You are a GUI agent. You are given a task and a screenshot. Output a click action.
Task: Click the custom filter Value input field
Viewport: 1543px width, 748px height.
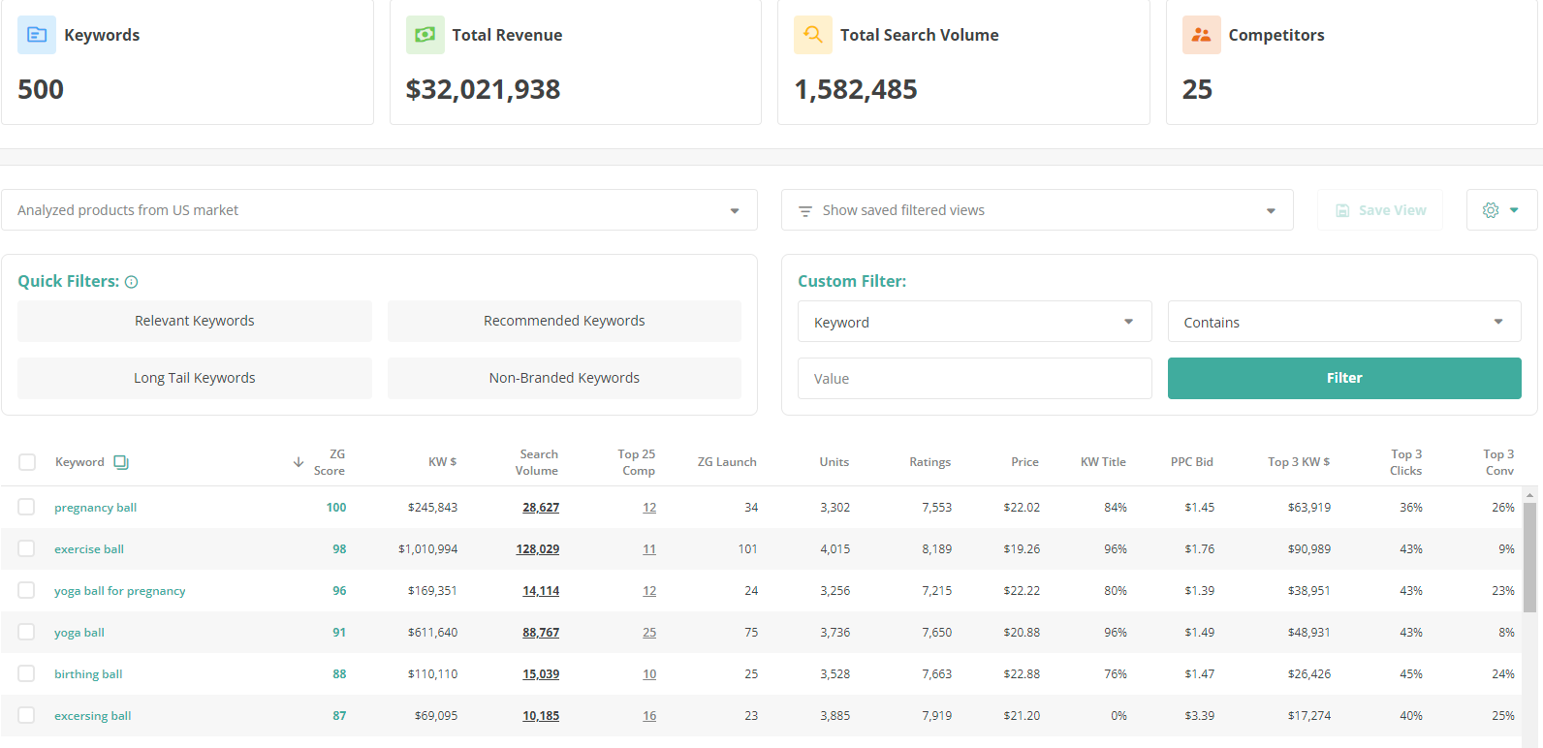click(x=974, y=378)
